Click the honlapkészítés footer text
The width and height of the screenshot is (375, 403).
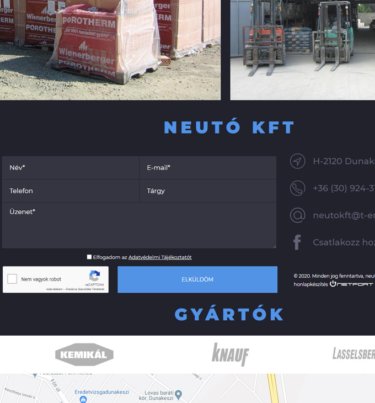[x=311, y=284]
